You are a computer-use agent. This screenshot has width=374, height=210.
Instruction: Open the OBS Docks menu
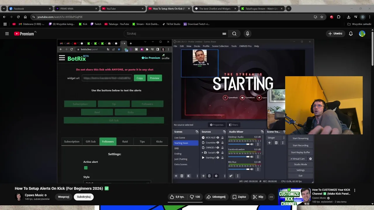pyautogui.click(x=197, y=46)
